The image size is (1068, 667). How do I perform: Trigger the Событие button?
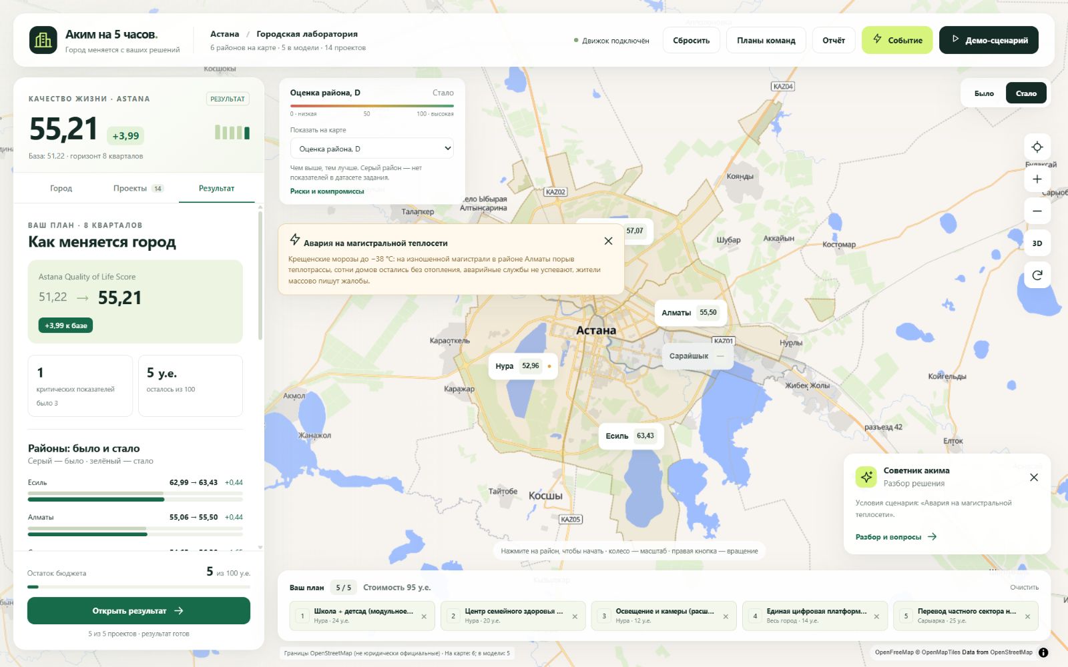[897, 40]
